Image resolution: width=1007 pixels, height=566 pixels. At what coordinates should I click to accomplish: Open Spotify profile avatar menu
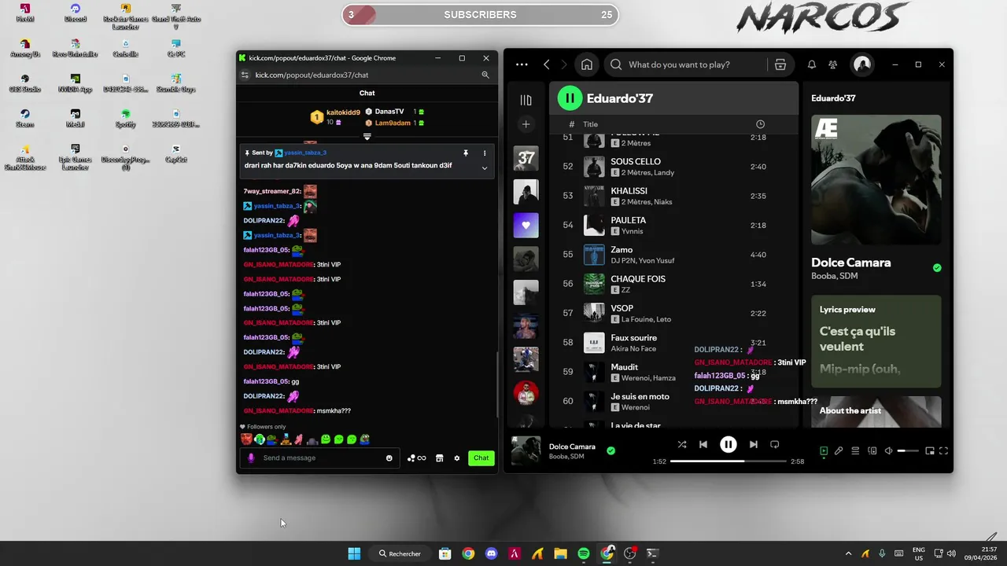(x=862, y=64)
